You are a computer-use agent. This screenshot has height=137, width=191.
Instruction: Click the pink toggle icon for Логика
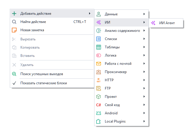[x=99, y=55]
